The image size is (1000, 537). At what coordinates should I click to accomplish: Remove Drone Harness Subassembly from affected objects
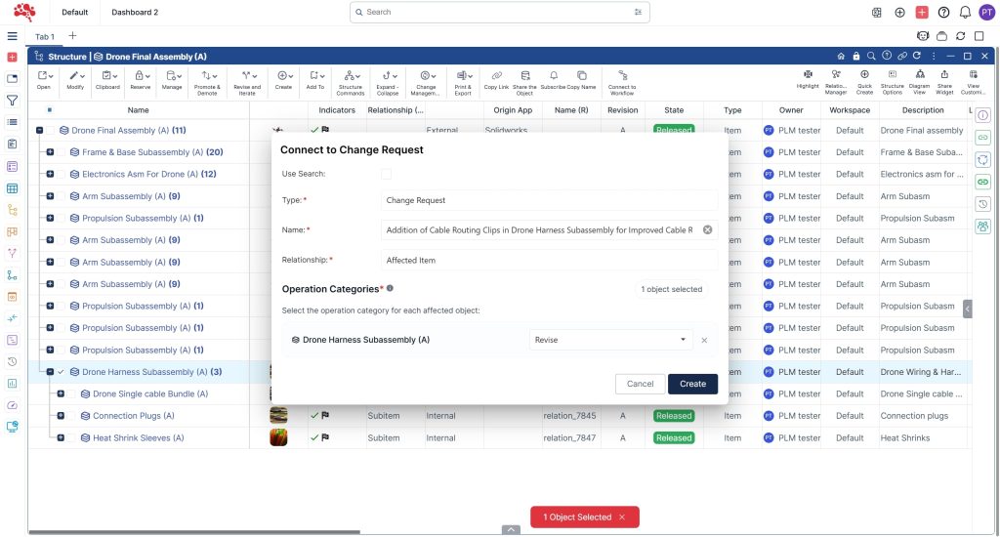[704, 340]
